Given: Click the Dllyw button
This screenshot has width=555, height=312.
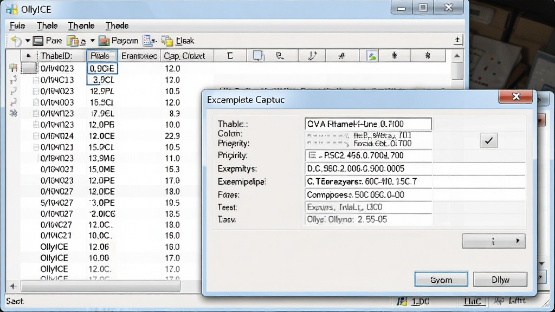Looking at the screenshot, I should click(500, 279).
